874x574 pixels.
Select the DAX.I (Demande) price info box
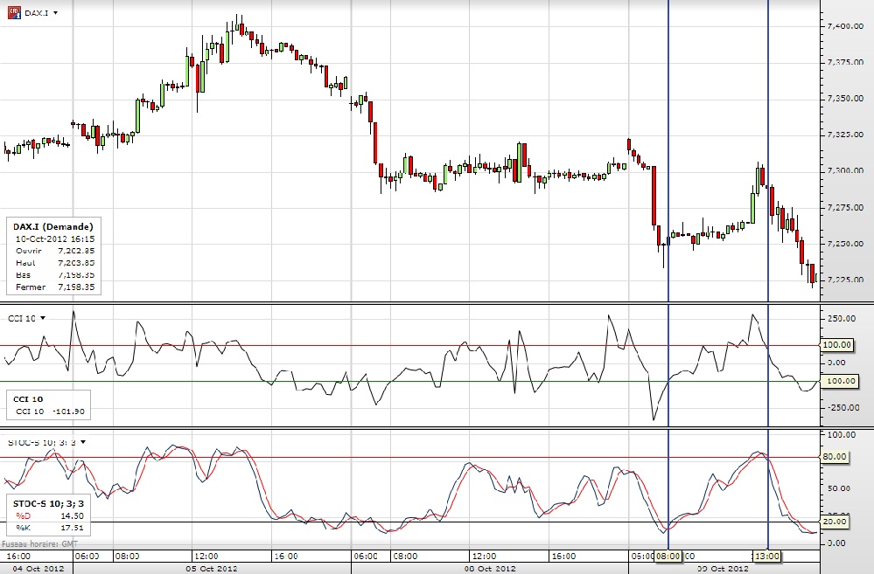point(53,256)
